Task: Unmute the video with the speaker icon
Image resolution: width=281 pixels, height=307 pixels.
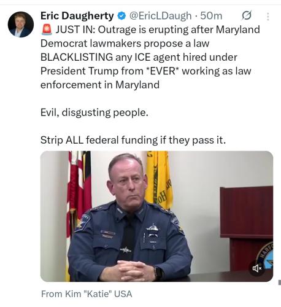Action: (257, 268)
